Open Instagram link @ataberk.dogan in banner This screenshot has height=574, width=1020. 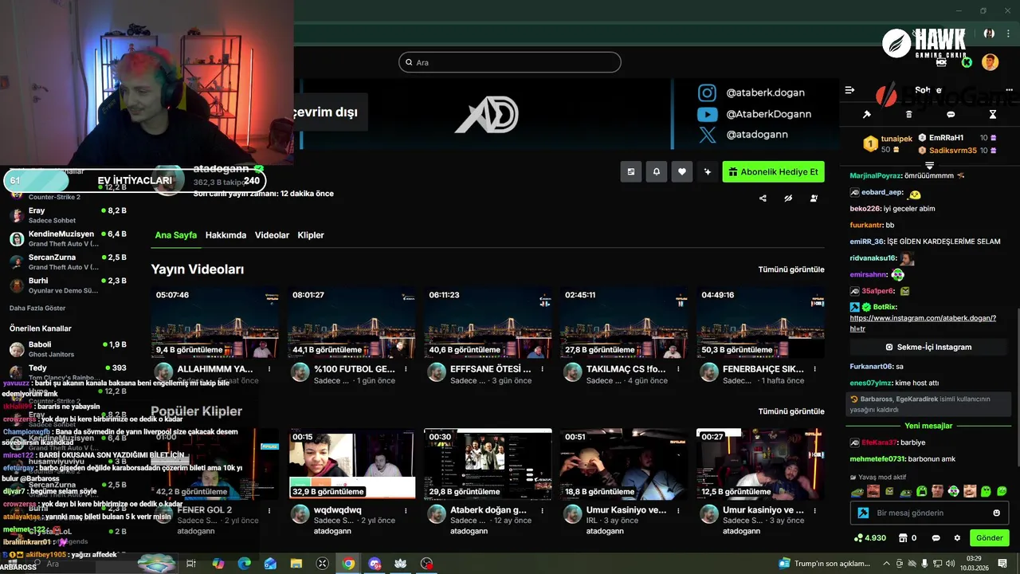tap(752, 92)
